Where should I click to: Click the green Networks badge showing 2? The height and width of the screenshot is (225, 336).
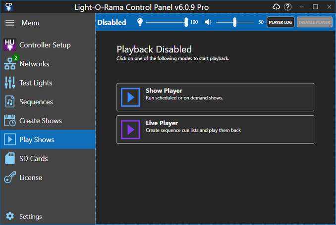16,58
